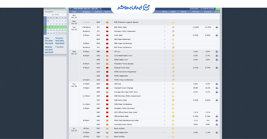The height and width of the screenshot is (139, 267).
Task: Open the Next Week link
Action: pyautogui.click(x=59, y=40)
